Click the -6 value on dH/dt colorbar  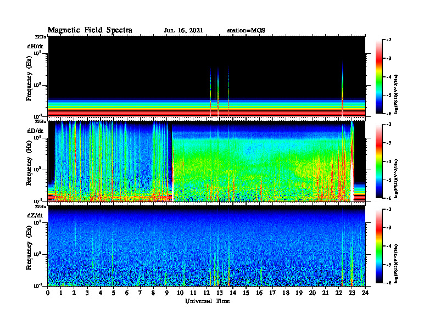[x=389, y=114]
